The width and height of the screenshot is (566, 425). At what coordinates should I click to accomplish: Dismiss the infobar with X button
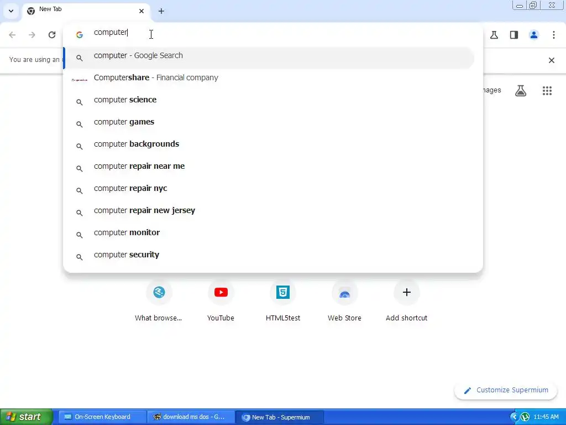click(552, 60)
